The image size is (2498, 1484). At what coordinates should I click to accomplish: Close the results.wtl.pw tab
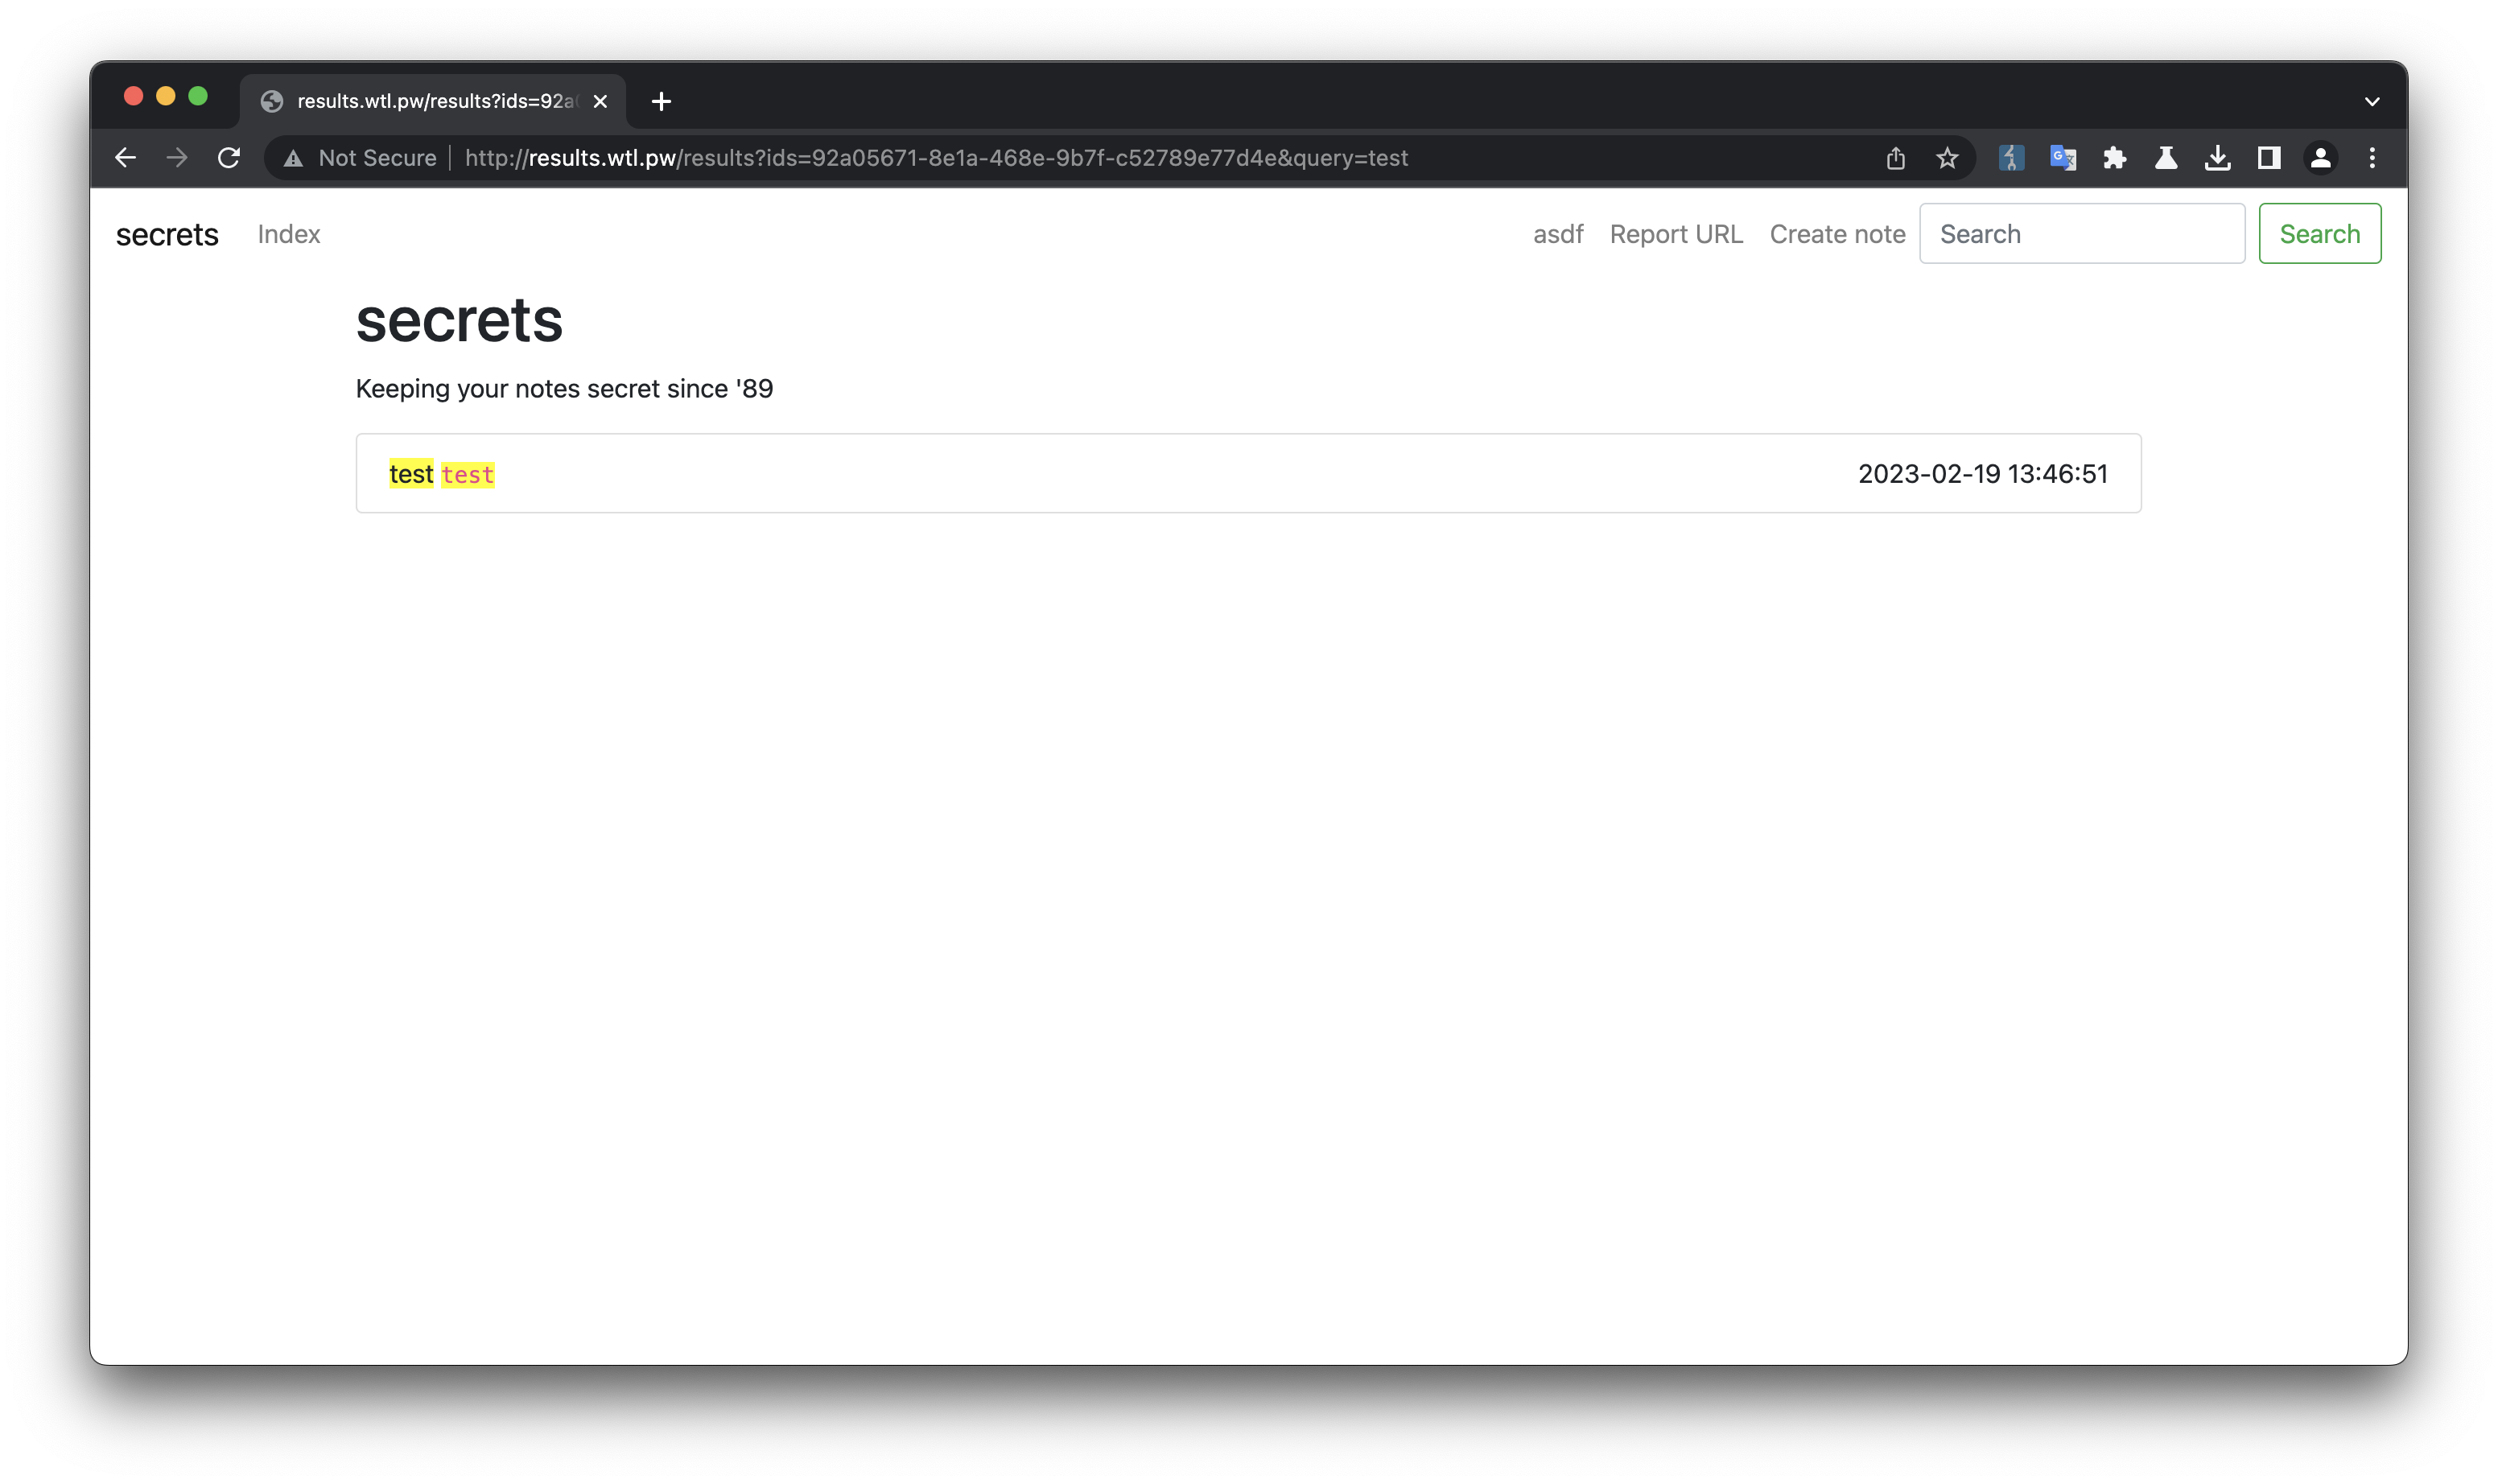[600, 101]
